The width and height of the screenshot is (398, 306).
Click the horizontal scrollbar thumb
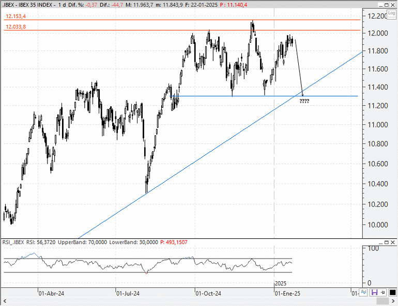[382, 301]
